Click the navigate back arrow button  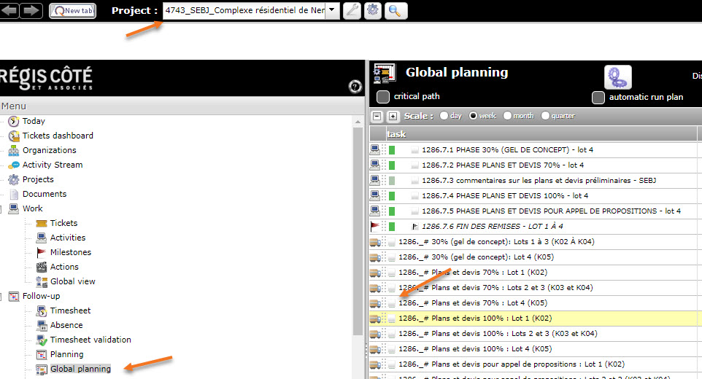point(9,10)
